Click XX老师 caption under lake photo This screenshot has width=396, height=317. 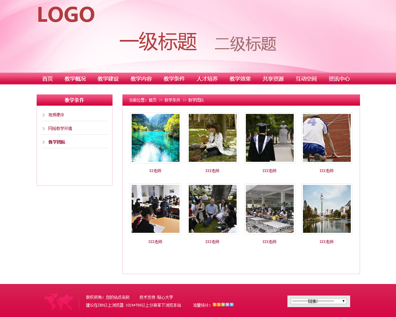[155, 171]
